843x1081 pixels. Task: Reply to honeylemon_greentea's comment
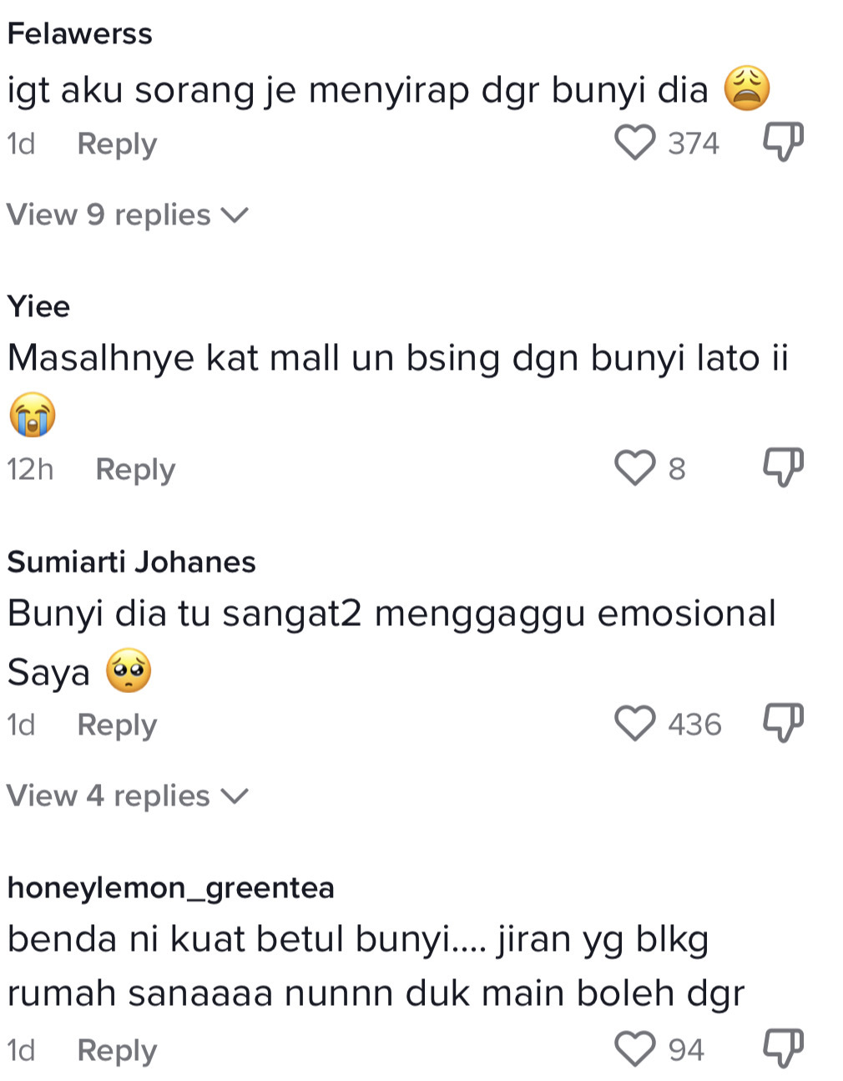[117, 1051]
